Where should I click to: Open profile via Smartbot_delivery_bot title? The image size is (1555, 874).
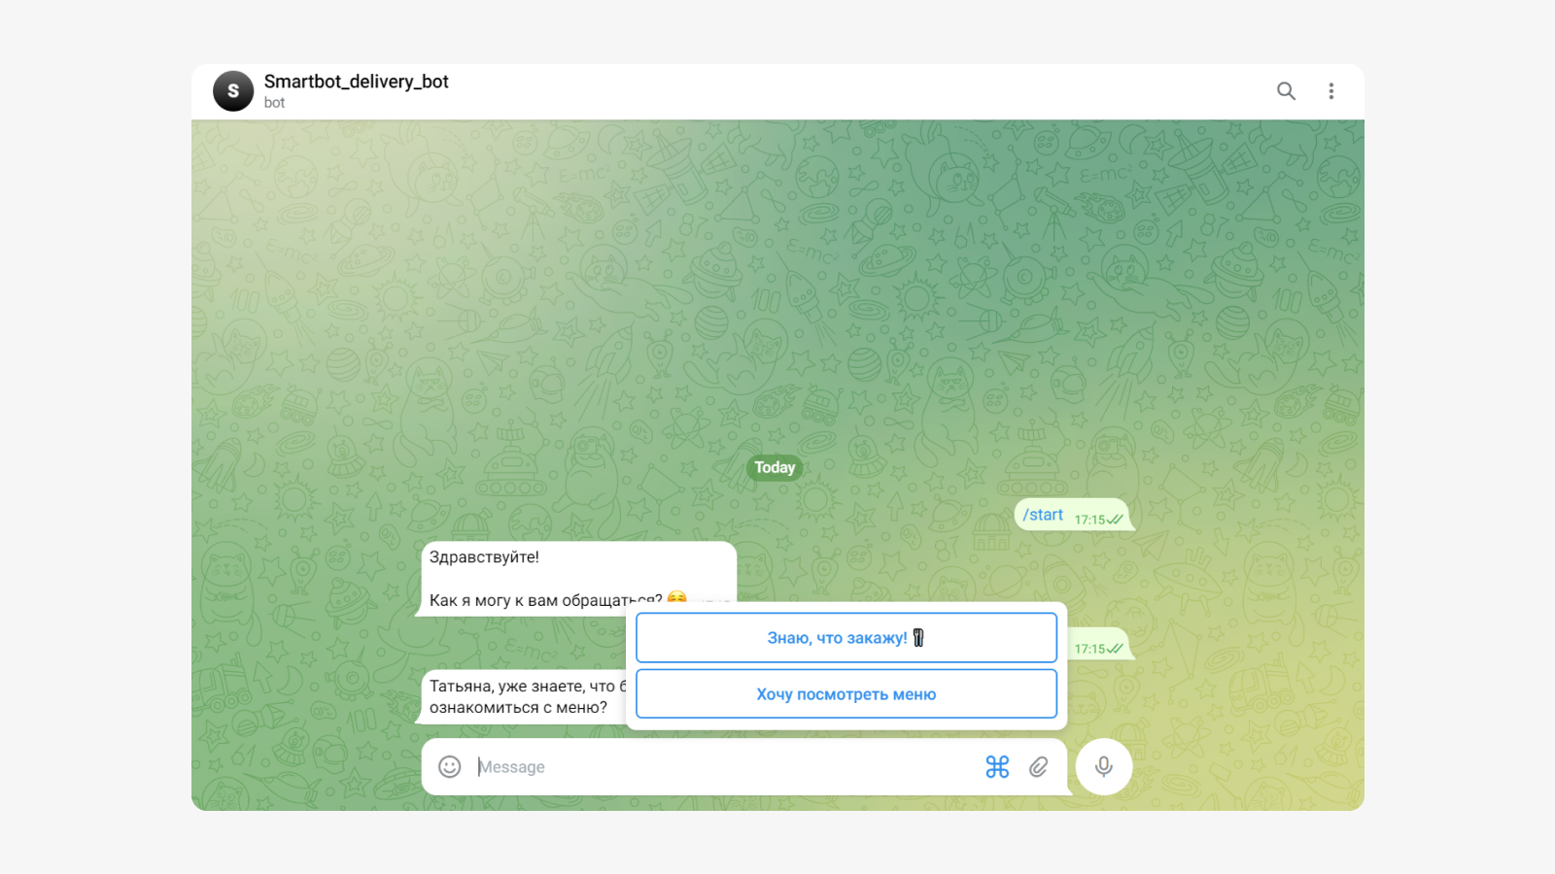pyautogui.click(x=357, y=82)
